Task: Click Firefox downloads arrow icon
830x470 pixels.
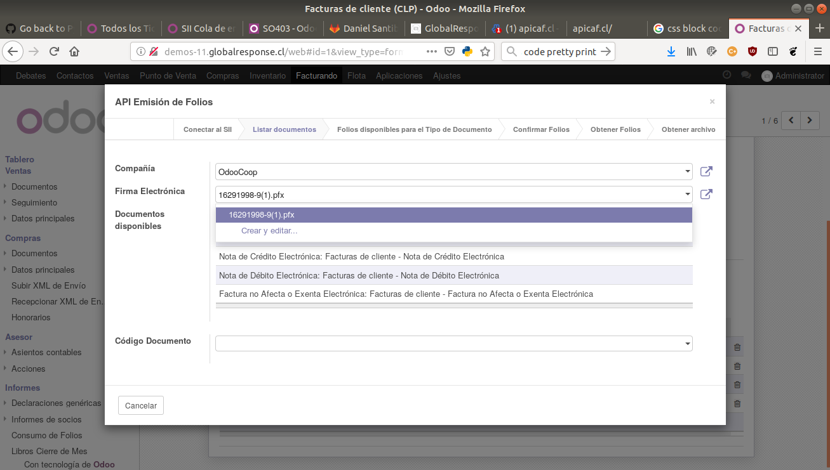Action: click(671, 52)
